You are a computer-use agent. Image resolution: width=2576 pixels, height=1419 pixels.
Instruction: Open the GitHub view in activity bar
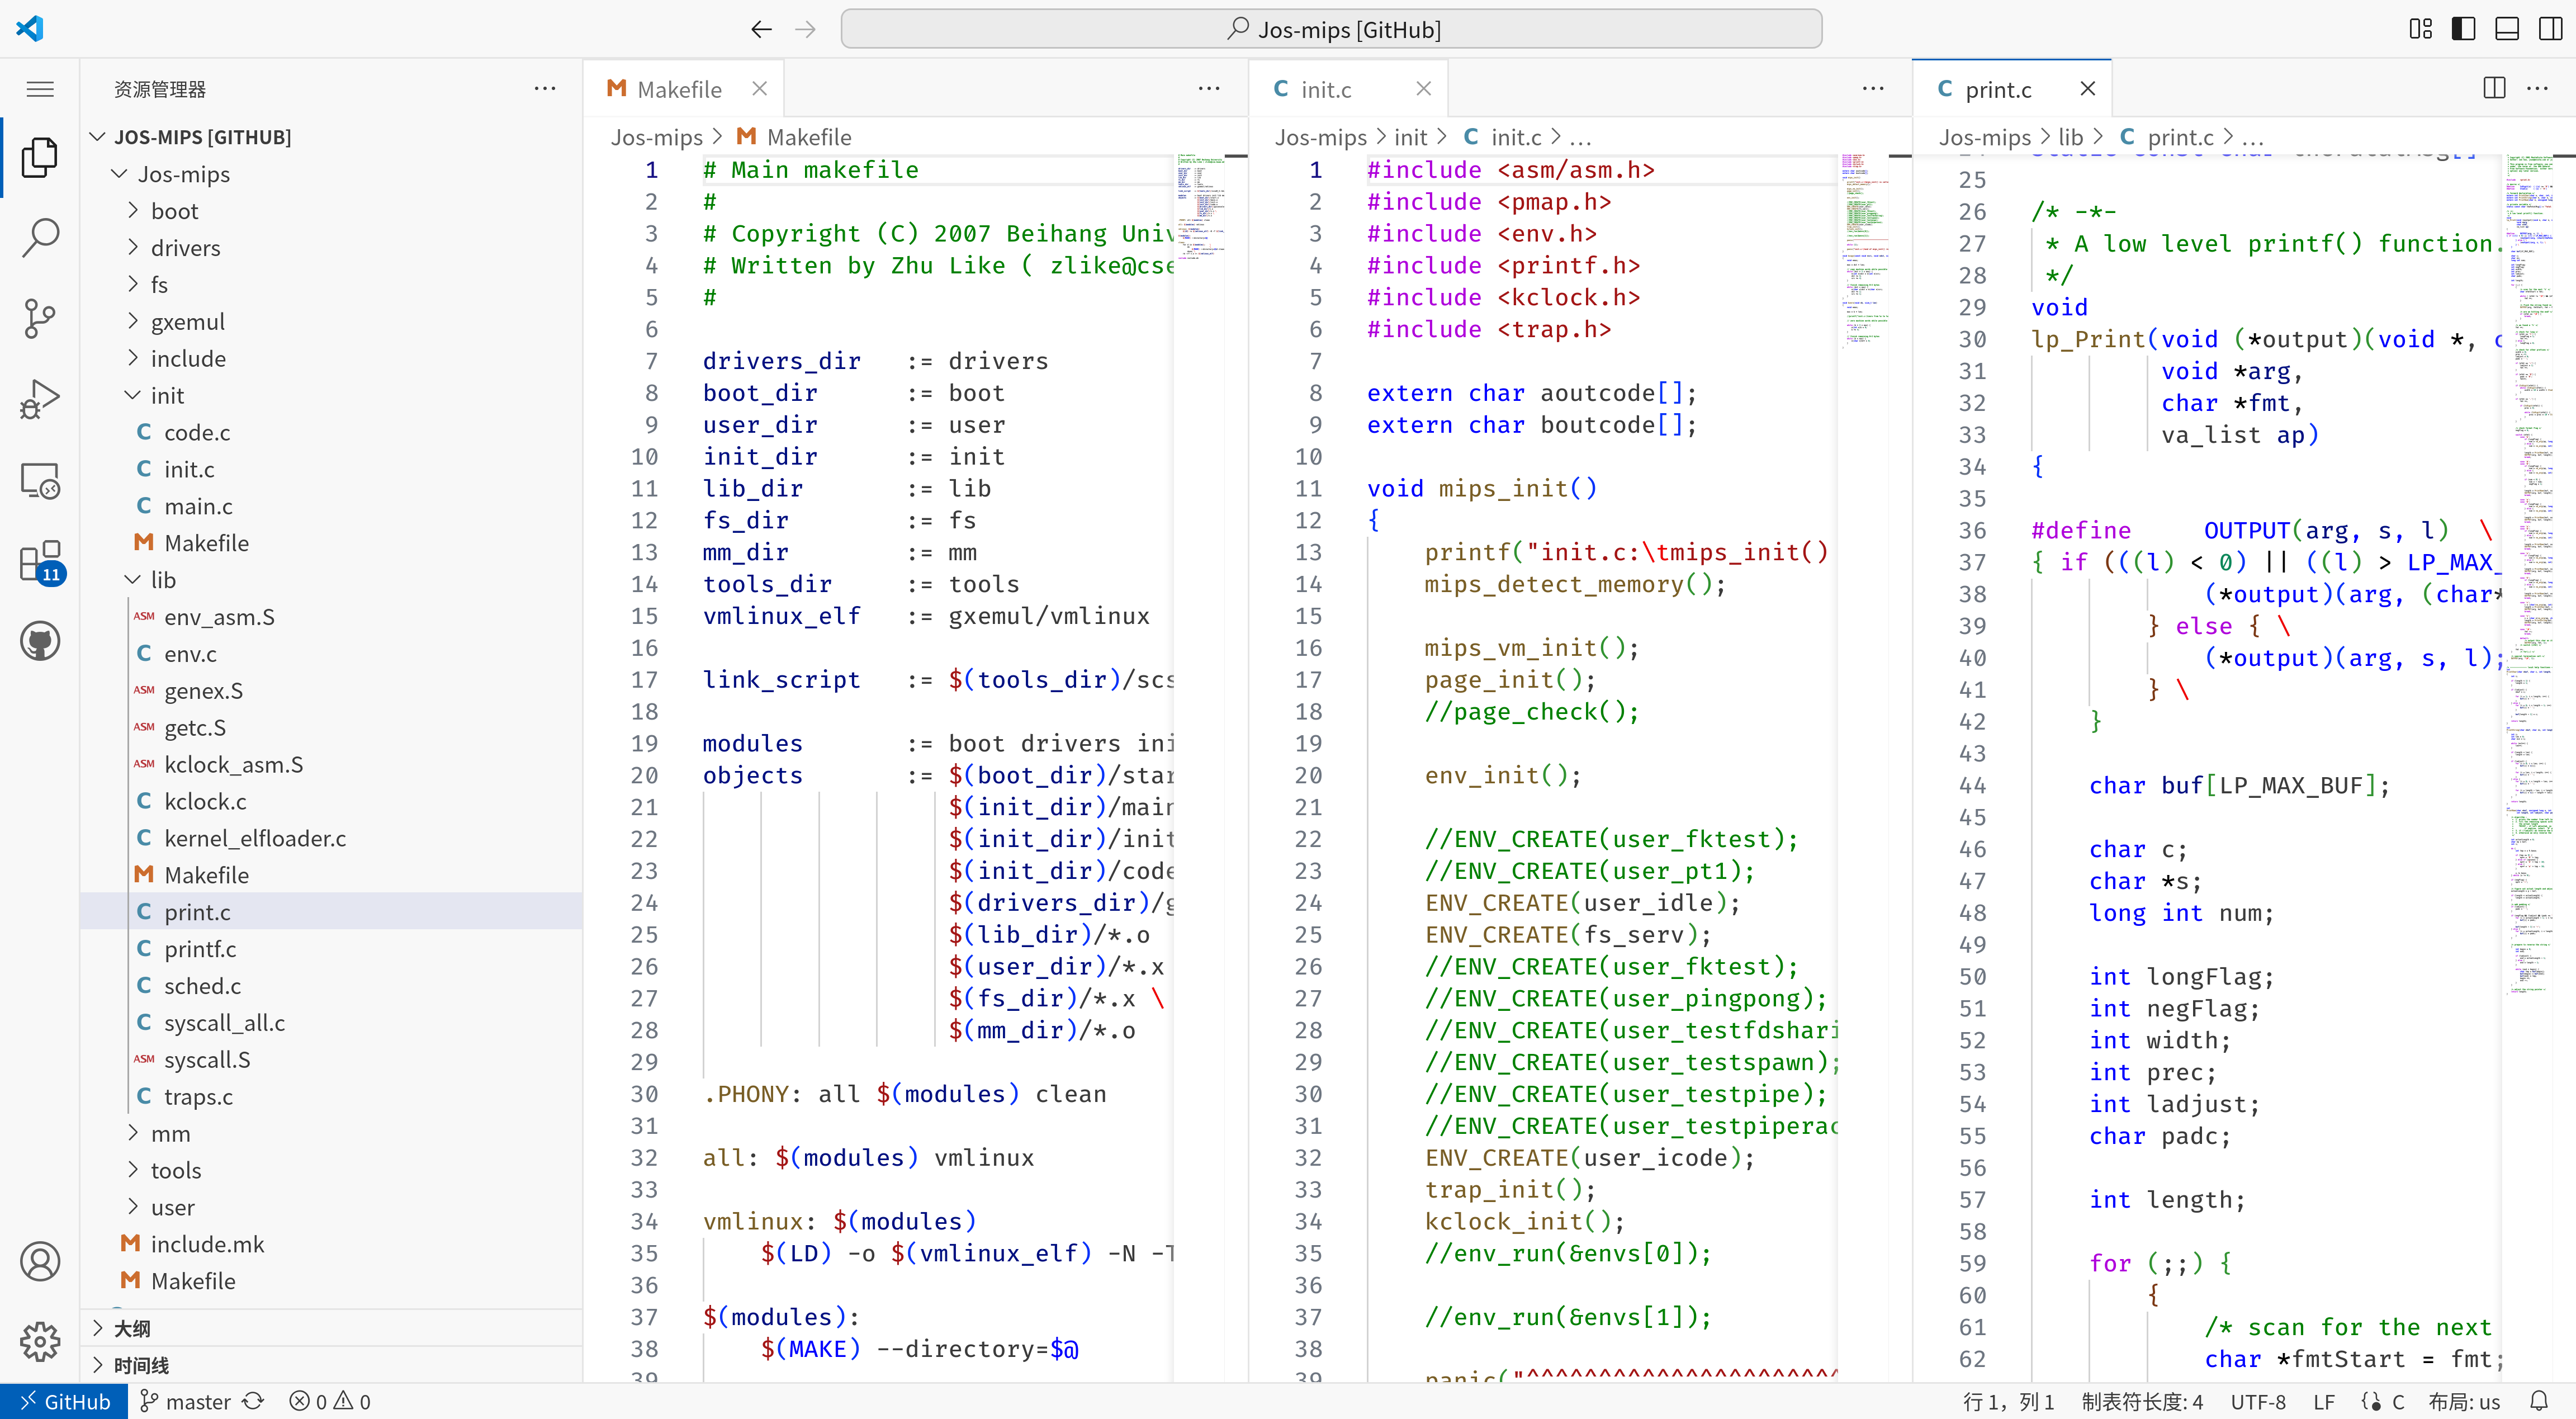[x=40, y=641]
